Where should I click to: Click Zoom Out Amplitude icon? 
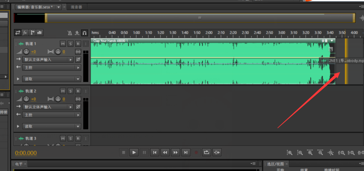click(300, 153)
